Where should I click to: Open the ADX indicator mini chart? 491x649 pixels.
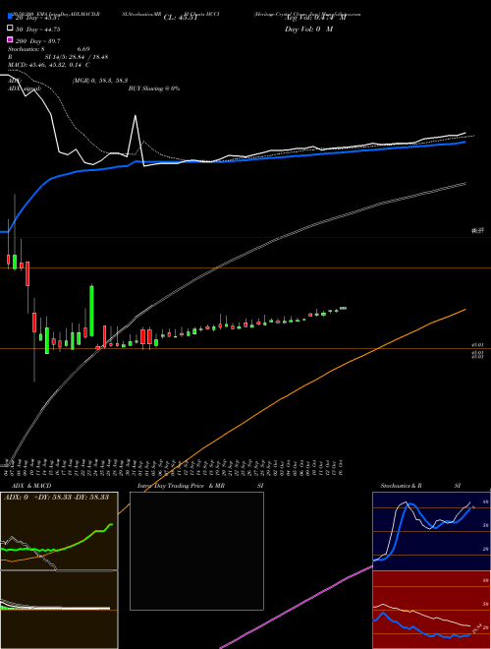[59, 531]
